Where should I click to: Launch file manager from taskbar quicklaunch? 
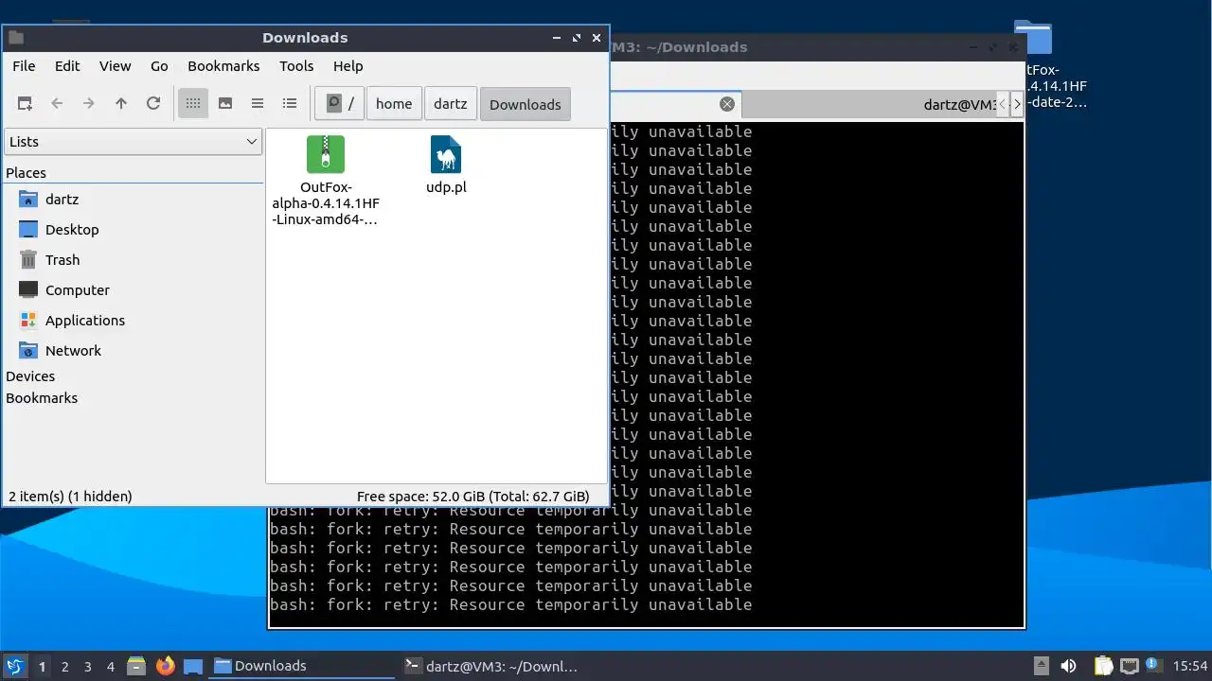pos(136,666)
